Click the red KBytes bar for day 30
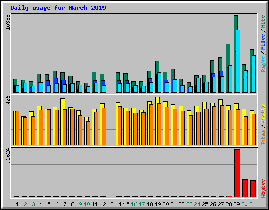The width and height of the screenshot is (269, 210). [x=245, y=188]
